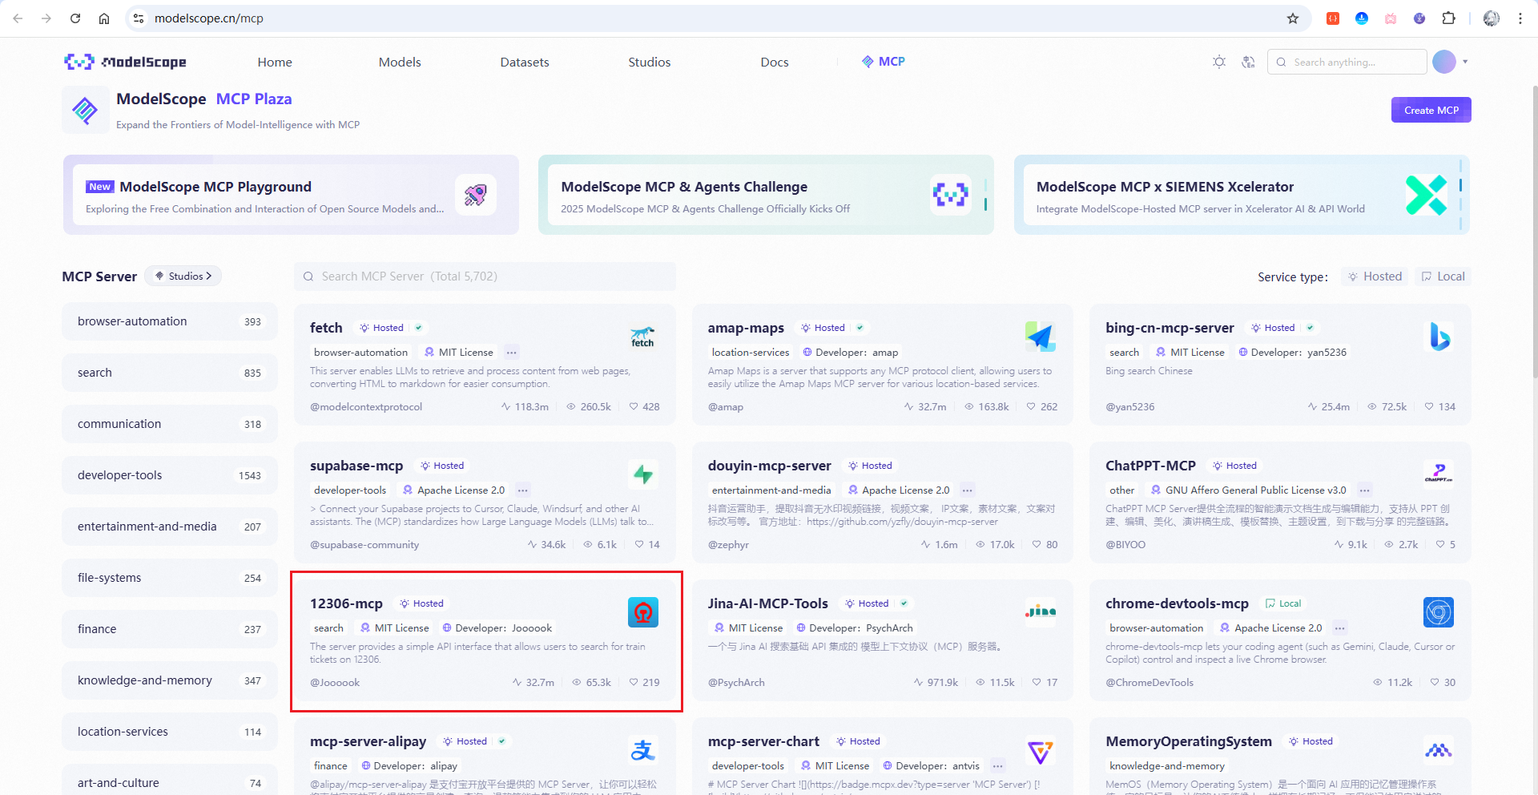The height and width of the screenshot is (795, 1538).
Task: Toggle the Hosted service type filter
Action: click(x=1375, y=276)
